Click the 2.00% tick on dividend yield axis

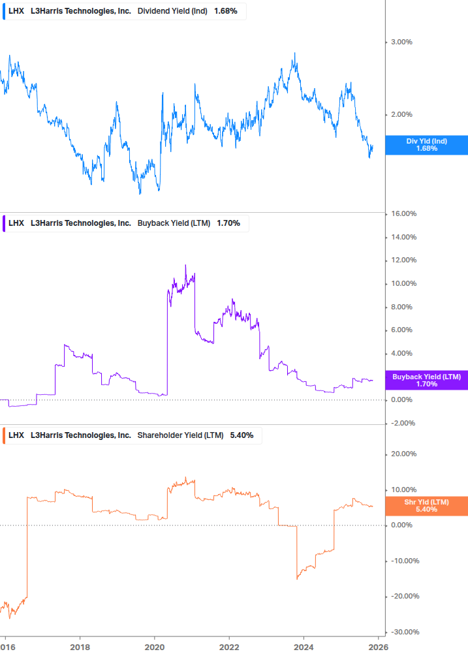click(x=401, y=114)
